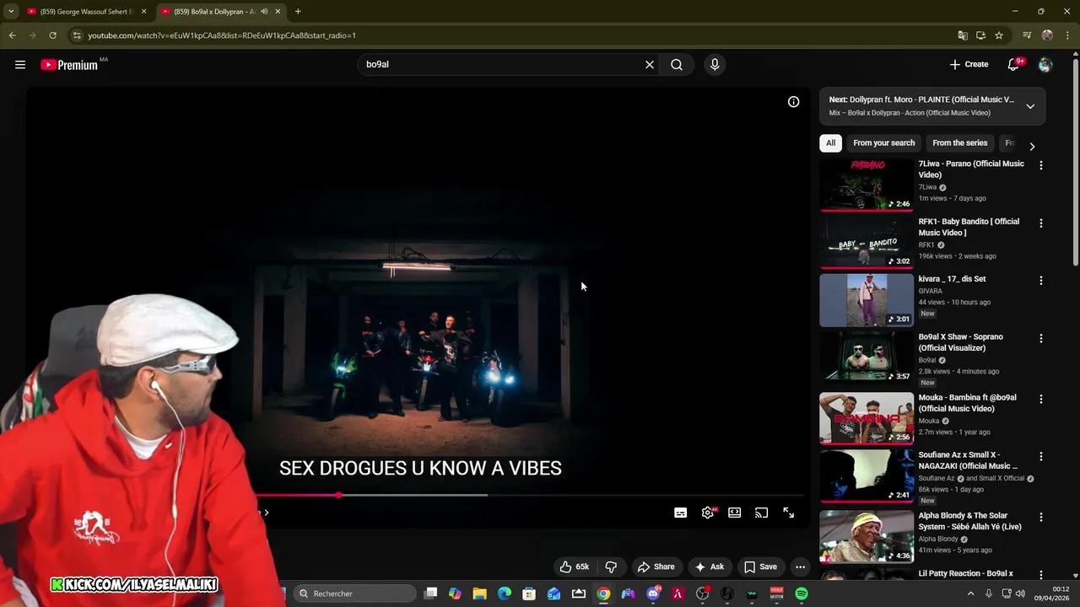Show video info card icon
This screenshot has height=607, width=1080.
pos(794,101)
